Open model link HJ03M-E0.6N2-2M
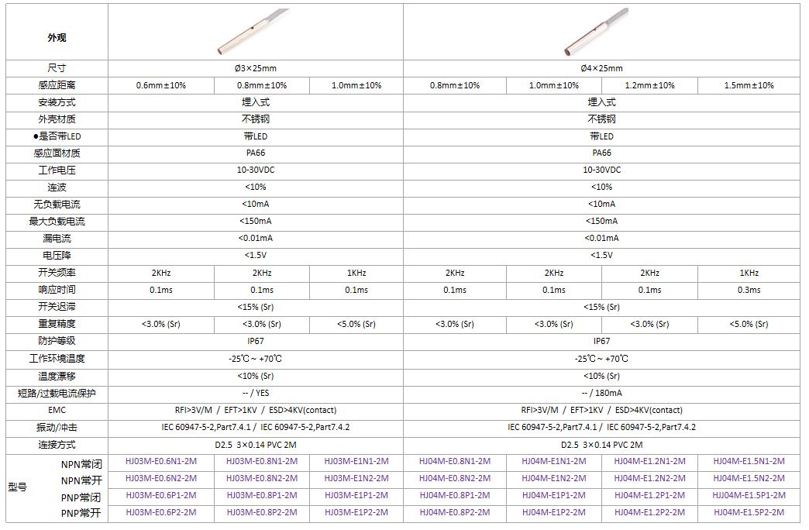Image resolution: width=809 pixels, height=530 pixels. point(161,478)
